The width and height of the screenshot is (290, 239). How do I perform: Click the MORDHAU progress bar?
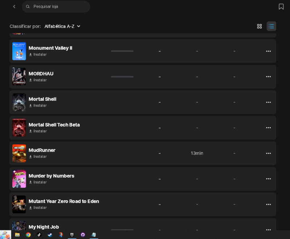[122, 77]
